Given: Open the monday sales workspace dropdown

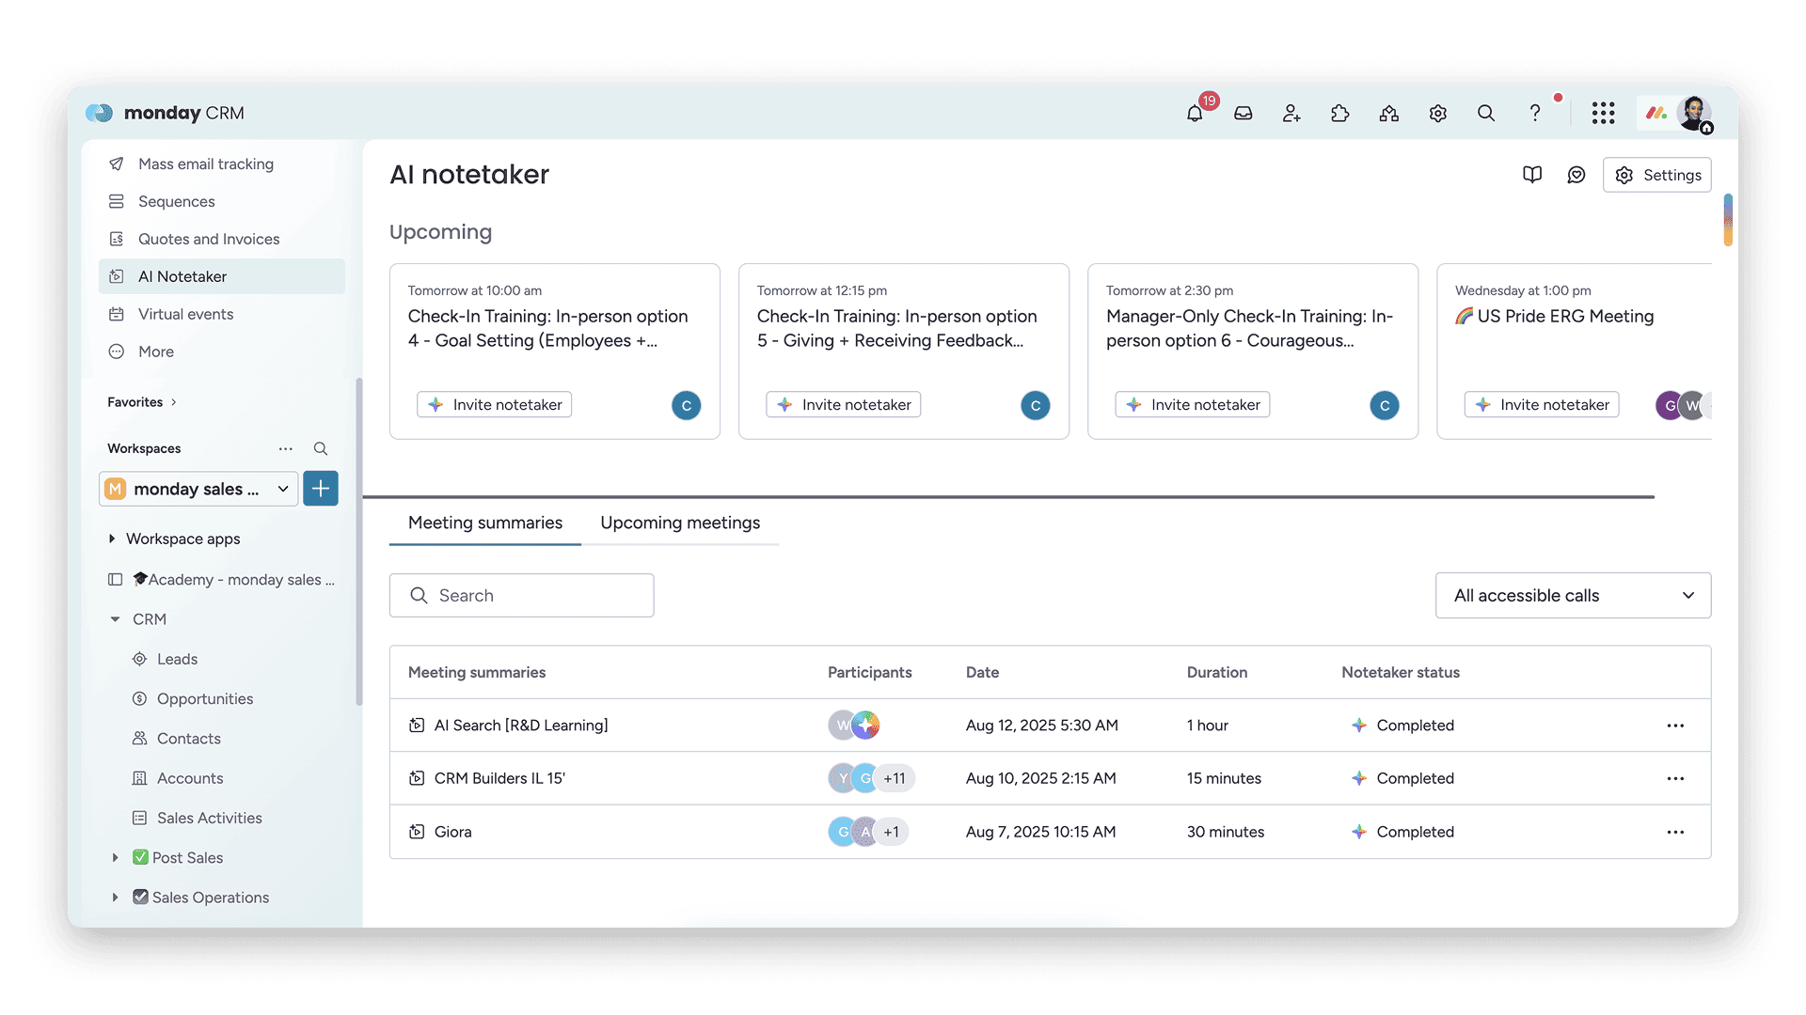Looking at the screenshot, I should 198,489.
